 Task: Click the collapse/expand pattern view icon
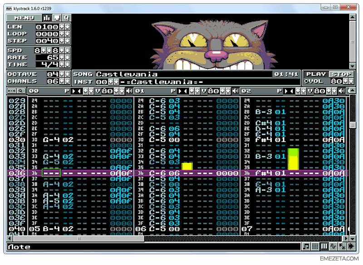pos(12,91)
